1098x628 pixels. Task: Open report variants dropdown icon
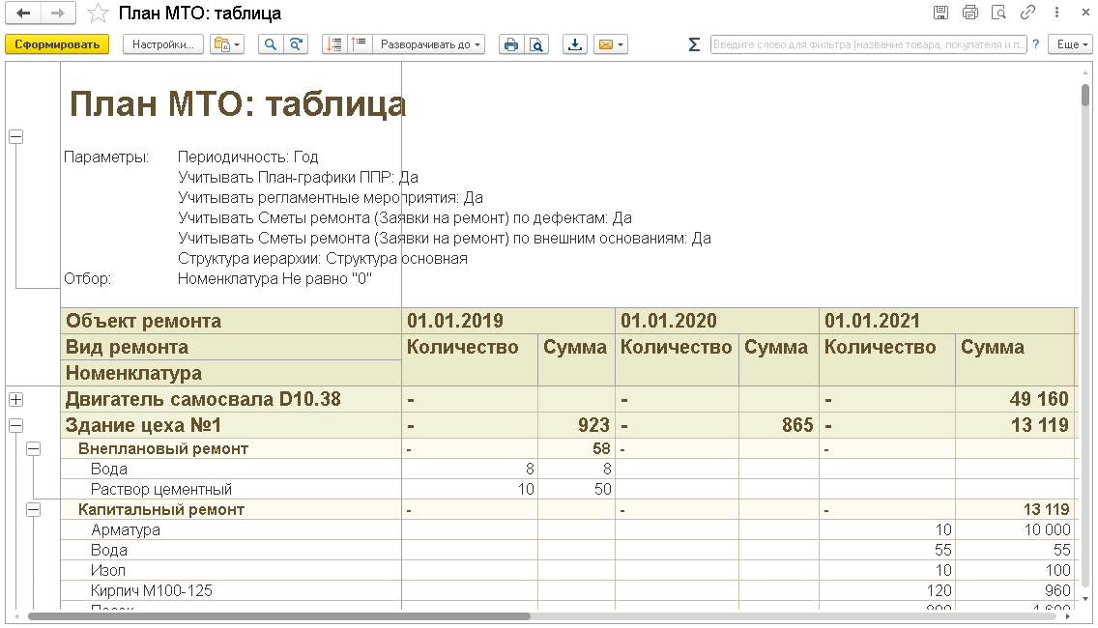pos(227,44)
